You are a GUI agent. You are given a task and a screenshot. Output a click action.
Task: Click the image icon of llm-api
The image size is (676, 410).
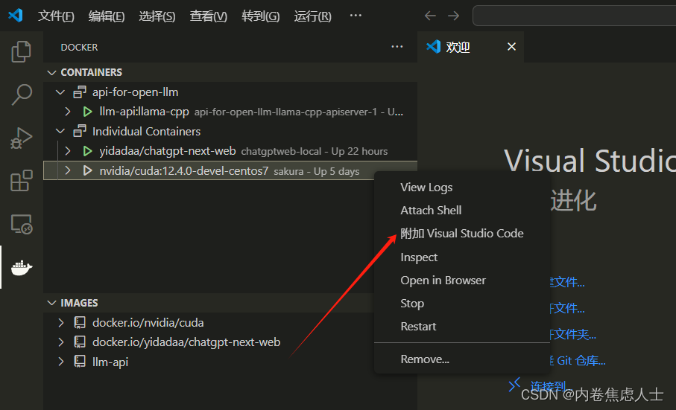pyautogui.click(x=80, y=362)
